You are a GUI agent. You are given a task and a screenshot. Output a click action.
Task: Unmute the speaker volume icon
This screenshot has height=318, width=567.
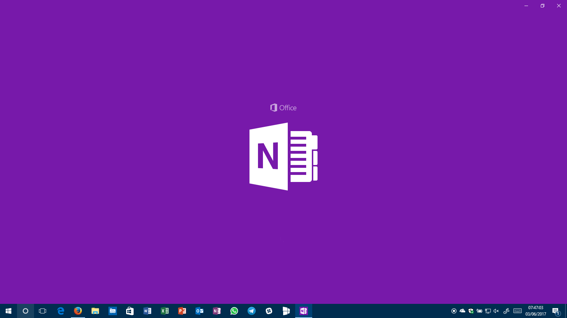tap(496, 311)
